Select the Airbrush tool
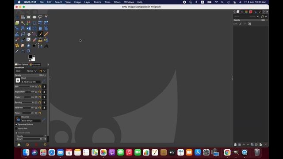This screenshot has width=283, height=159. coord(17,40)
